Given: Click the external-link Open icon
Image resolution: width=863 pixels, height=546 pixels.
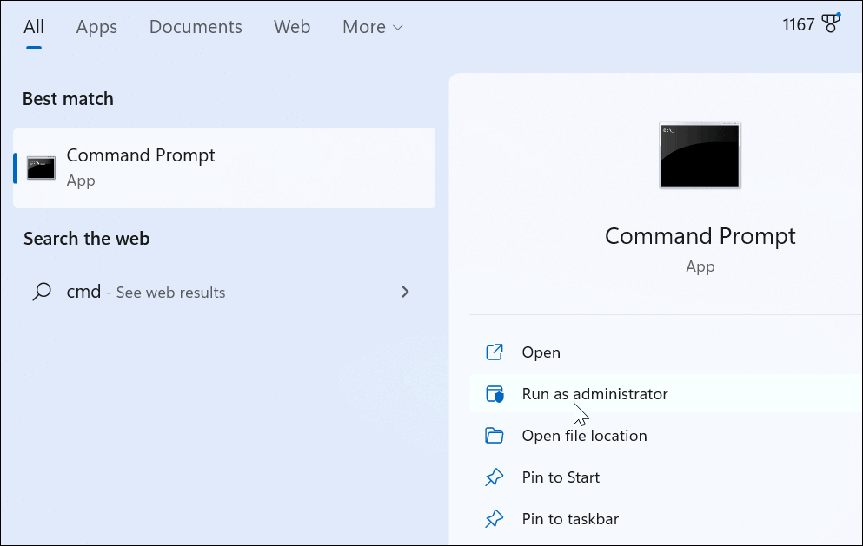Looking at the screenshot, I should tap(494, 352).
